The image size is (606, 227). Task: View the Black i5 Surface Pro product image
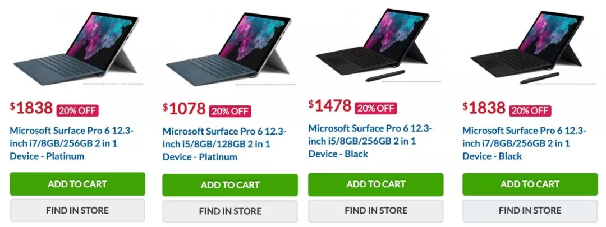(x=373, y=45)
